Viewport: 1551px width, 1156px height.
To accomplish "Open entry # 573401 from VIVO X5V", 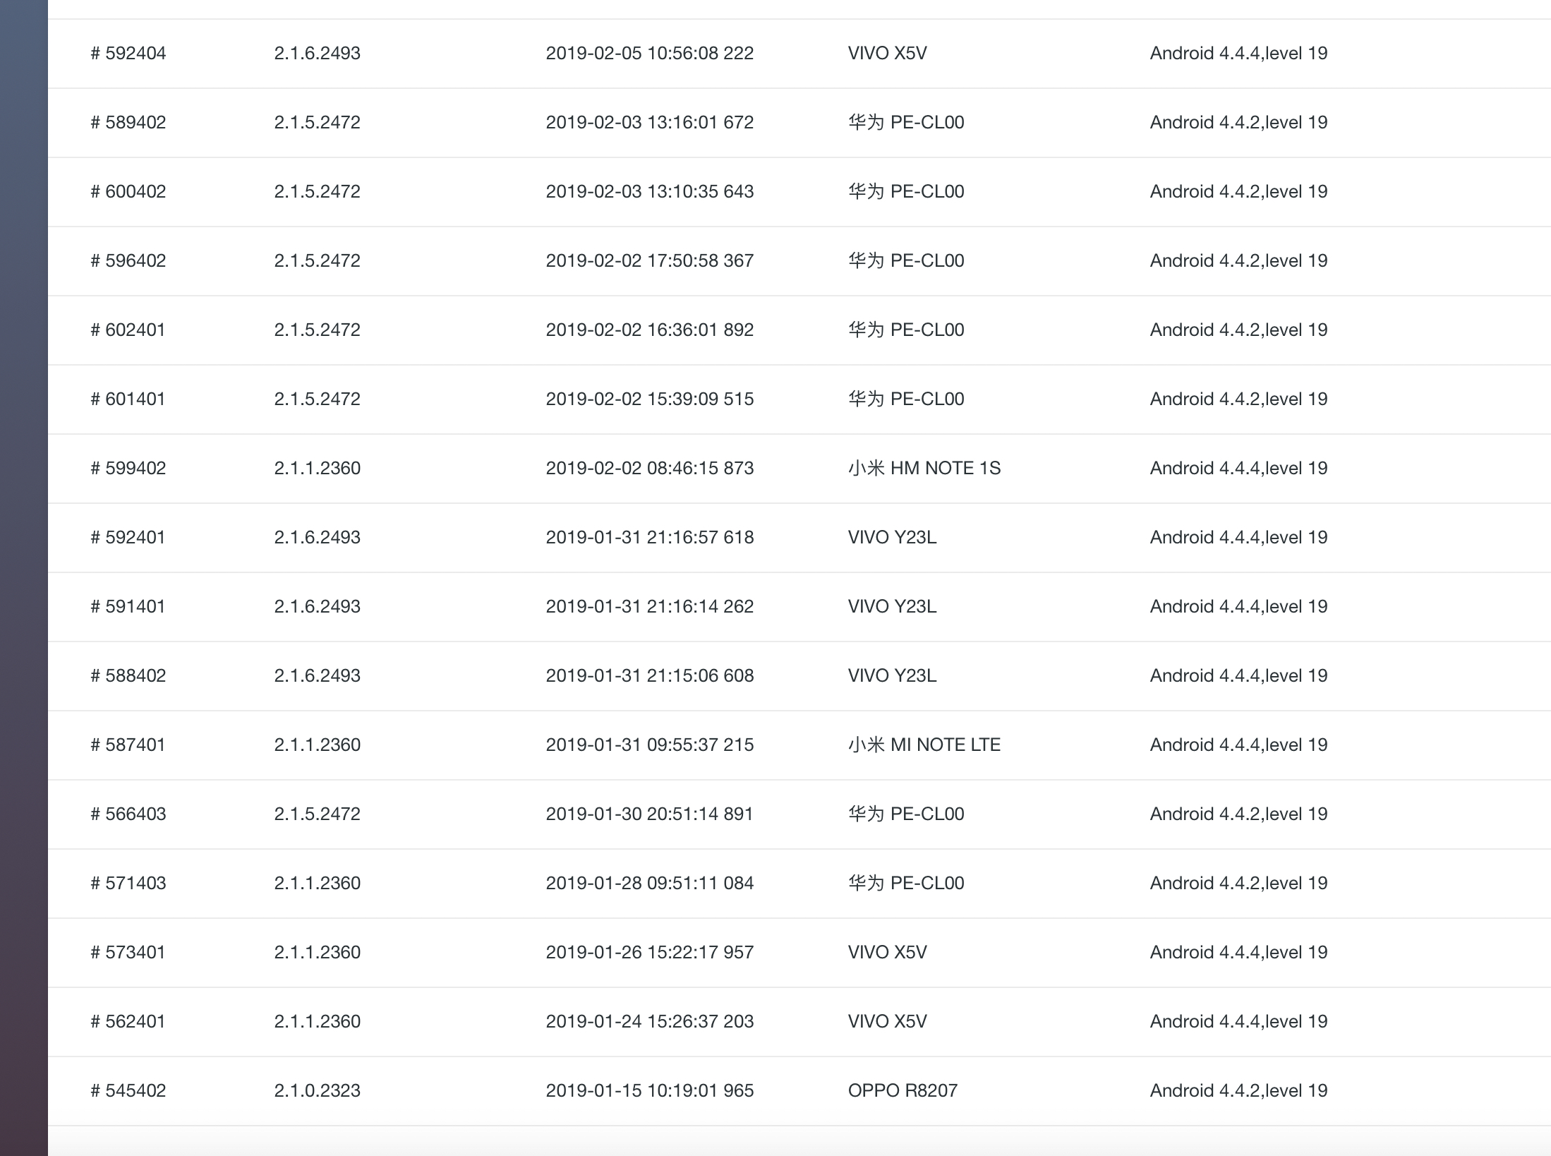I will pyautogui.click(x=127, y=952).
